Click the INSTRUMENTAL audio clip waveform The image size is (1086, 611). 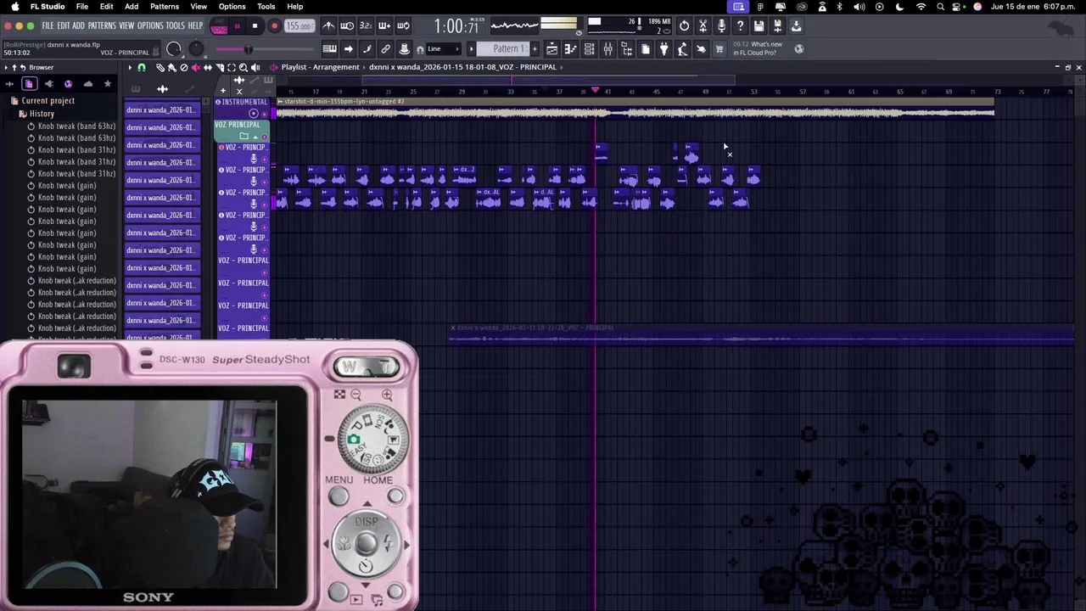pos(635,112)
